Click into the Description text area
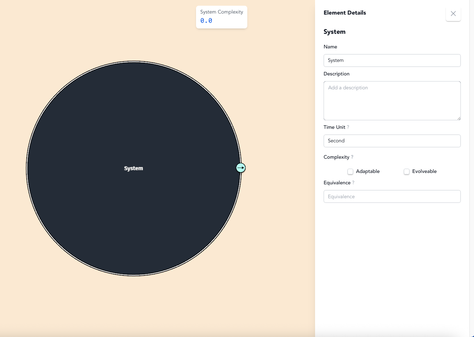The image size is (474, 337). (392, 101)
